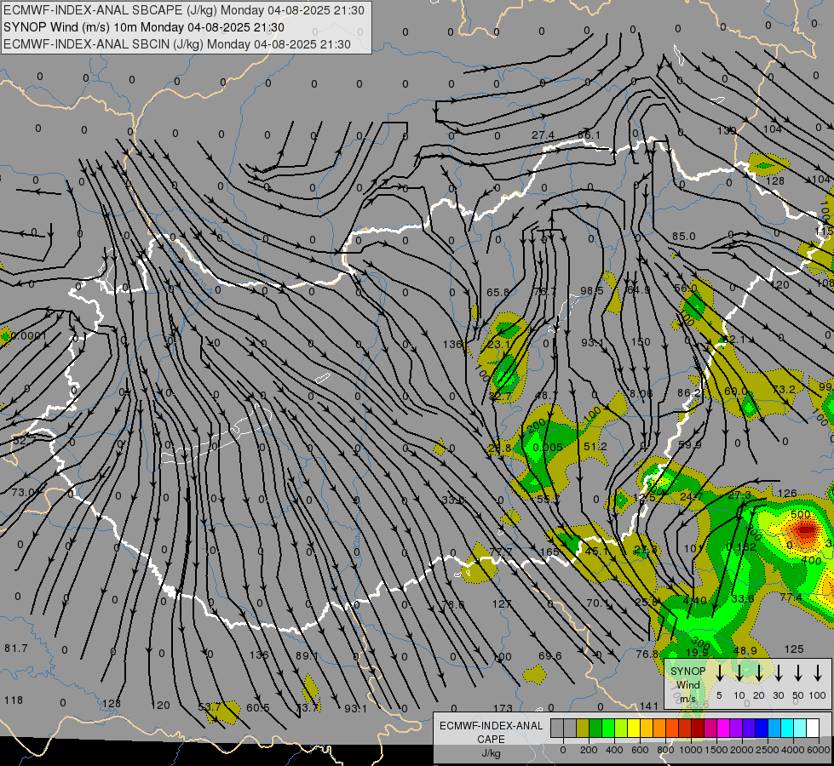Click the SYNOP Wind 10m title line

[x=144, y=27]
